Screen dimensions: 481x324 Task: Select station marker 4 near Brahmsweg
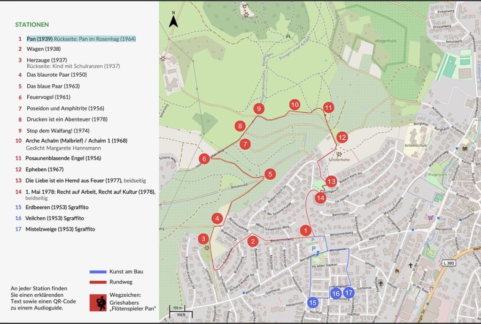click(217, 218)
